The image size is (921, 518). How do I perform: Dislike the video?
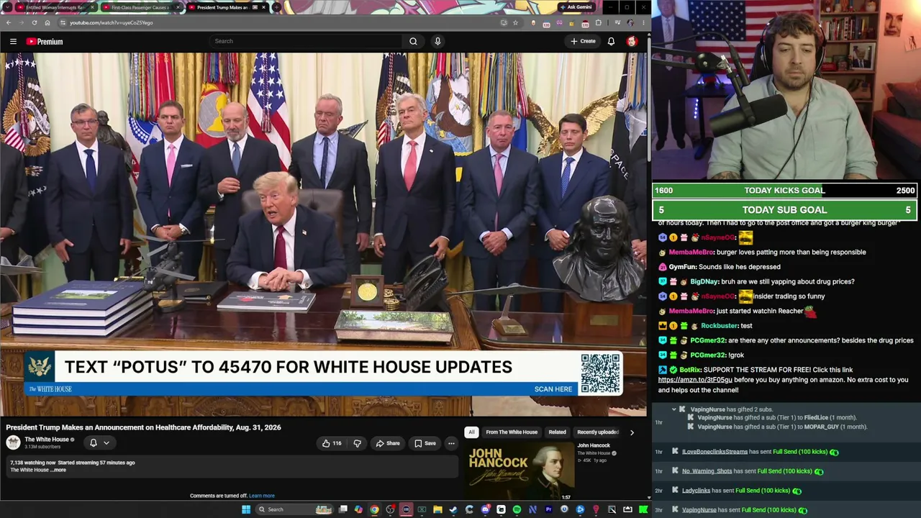click(x=357, y=443)
